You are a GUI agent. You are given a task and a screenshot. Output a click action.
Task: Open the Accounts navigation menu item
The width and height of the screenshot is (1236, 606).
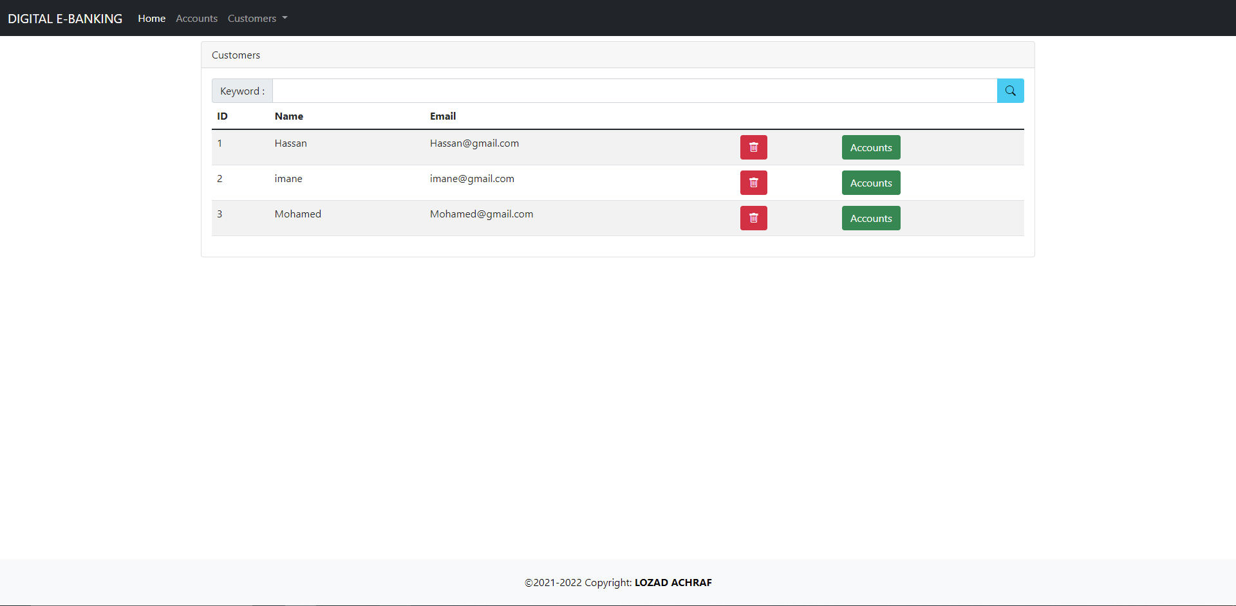tap(196, 18)
